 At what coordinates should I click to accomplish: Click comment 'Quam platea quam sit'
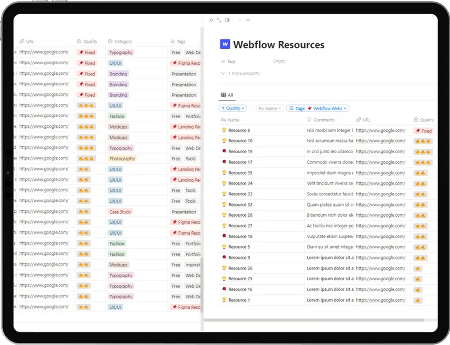[x=330, y=204]
